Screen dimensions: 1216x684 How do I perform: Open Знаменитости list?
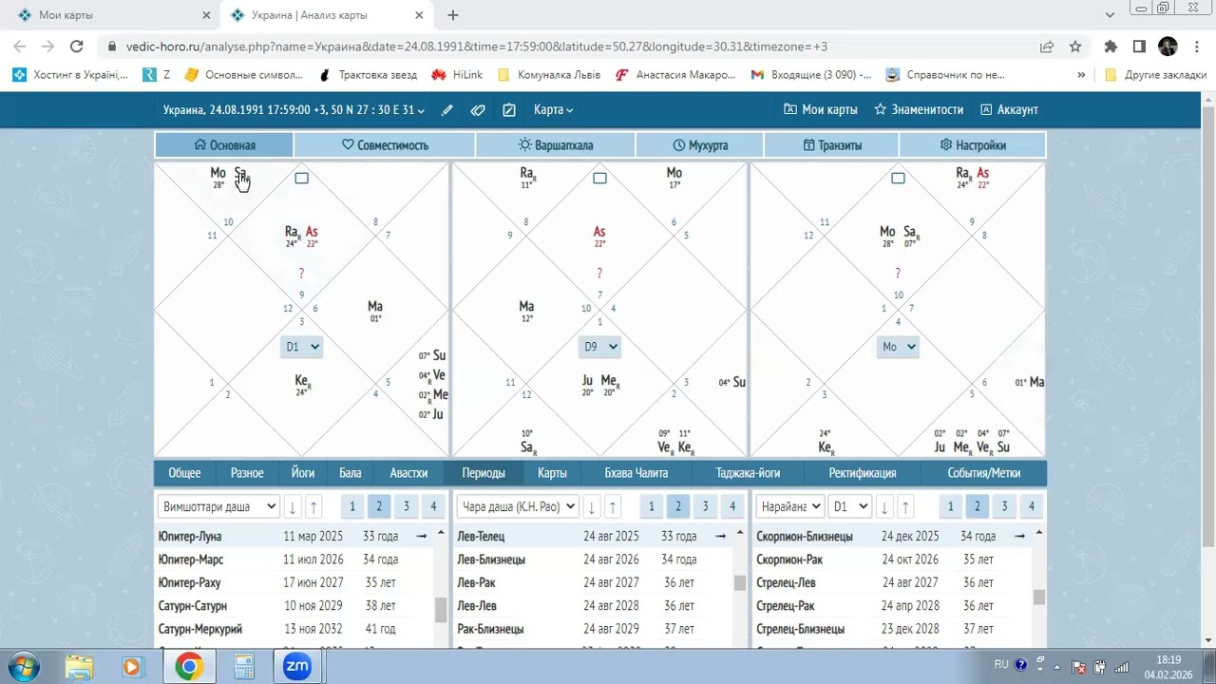point(919,110)
